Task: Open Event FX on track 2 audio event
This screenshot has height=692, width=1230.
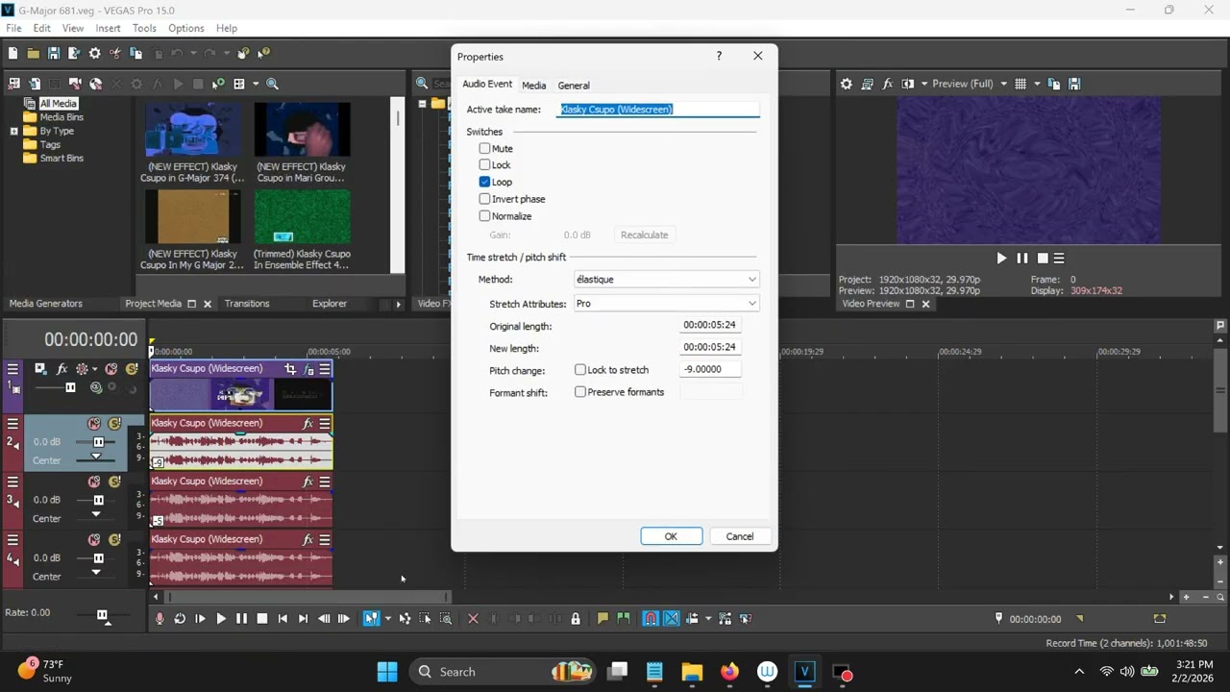Action: [x=308, y=424]
